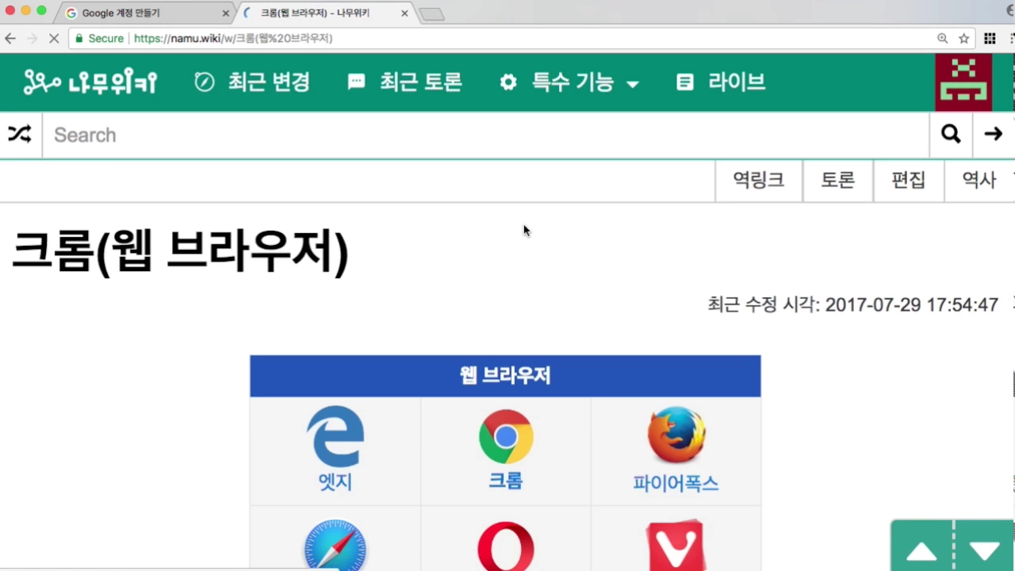The width and height of the screenshot is (1015, 571).
Task: Select the 나무위키 Chrome browser tab
Action: click(325, 13)
